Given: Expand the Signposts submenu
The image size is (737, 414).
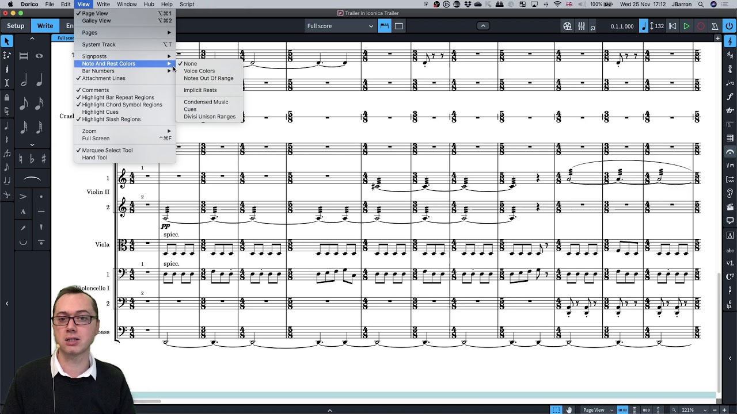Looking at the screenshot, I should pos(124,56).
